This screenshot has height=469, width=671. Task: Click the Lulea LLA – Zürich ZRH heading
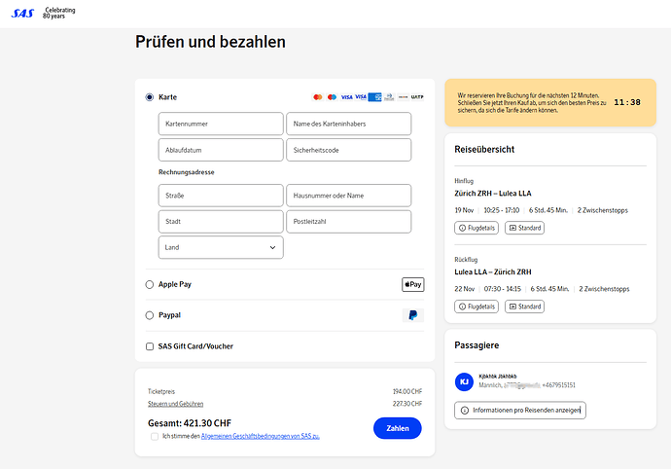[493, 272]
